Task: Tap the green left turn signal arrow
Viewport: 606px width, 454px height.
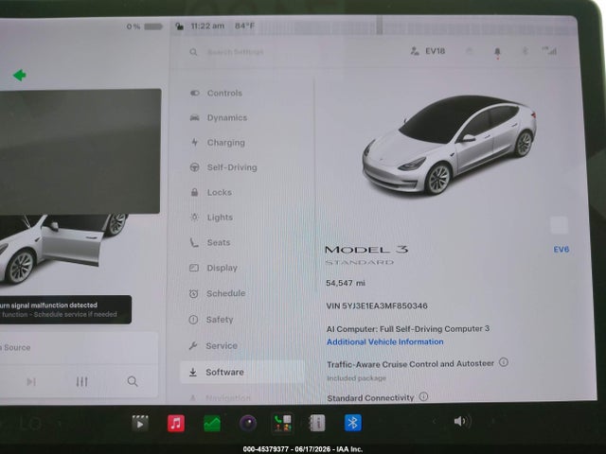Action: click(x=19, y=75)
